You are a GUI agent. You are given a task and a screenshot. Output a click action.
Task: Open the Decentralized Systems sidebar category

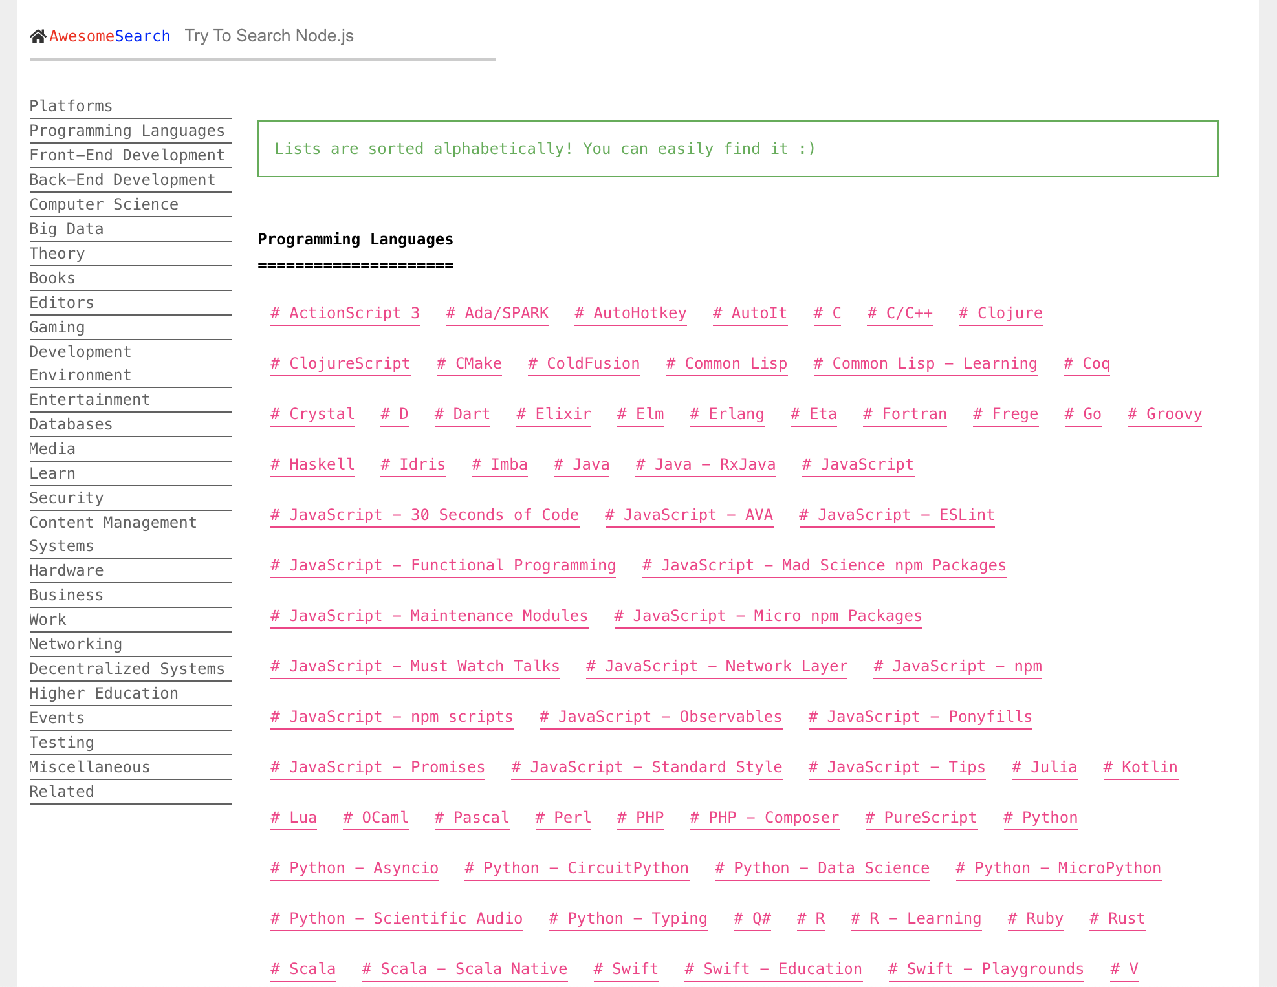(x=127, y=668)
